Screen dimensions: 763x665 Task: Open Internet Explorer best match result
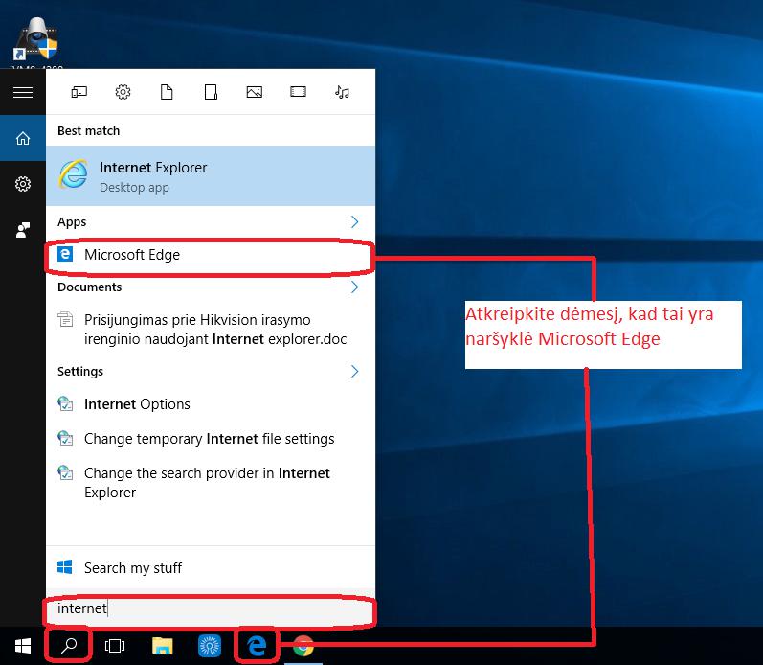[x=211, y=176]
